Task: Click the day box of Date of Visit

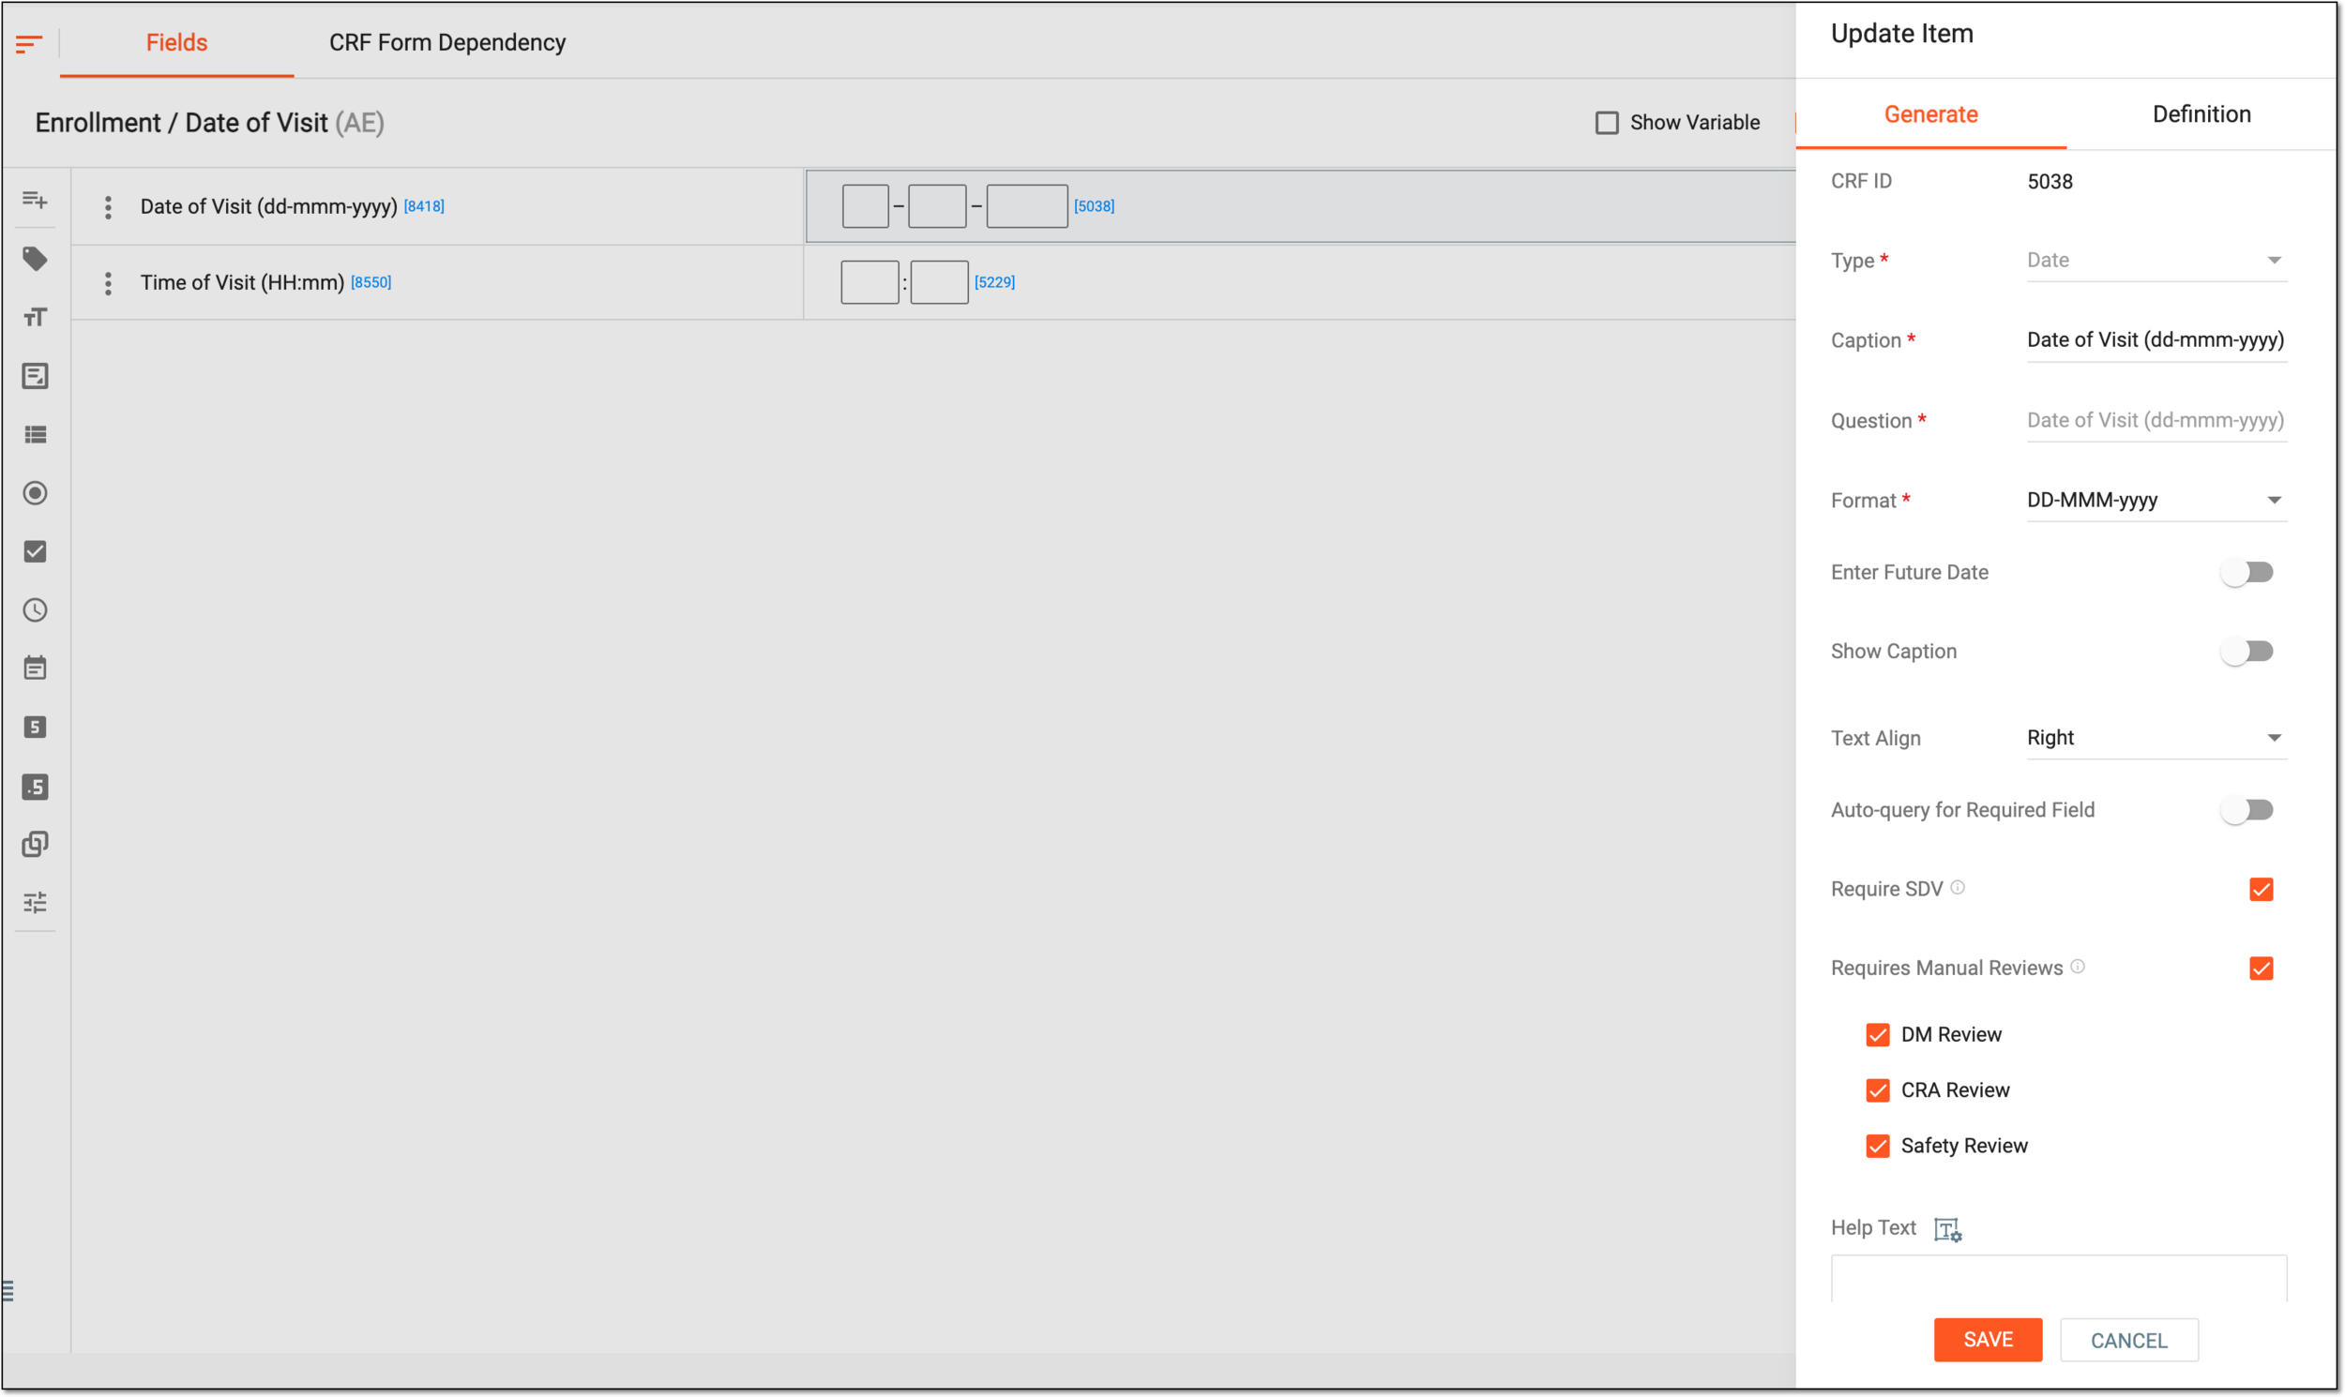Action: (x=866, y=206)
